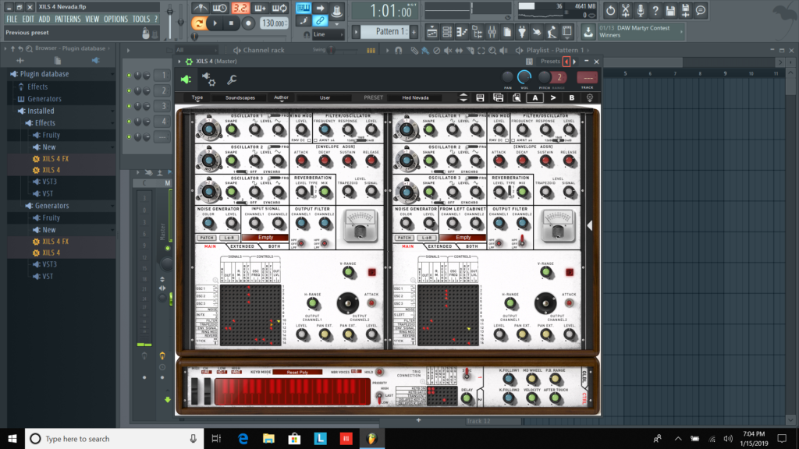Toggle link-to-controller chain button
The height and width of the screenshot is (449, 799).
320,21
